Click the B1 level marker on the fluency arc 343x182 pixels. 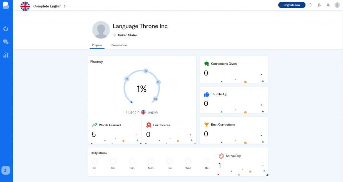[158, 82]
